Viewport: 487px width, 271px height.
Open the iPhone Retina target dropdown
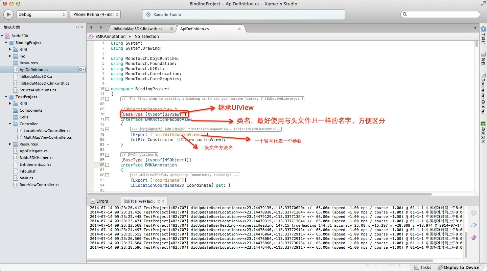click(95, 15)
